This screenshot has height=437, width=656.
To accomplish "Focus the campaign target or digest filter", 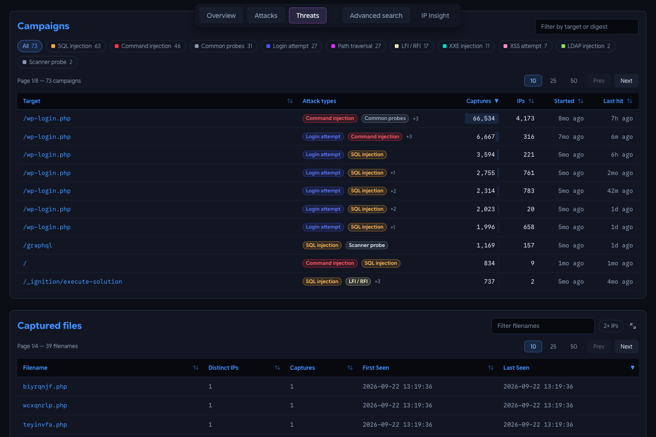I will 587,27.
